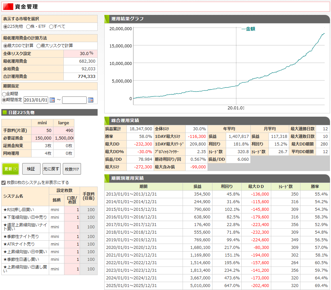Select すべて to show all markets
Image resolution: width=331 pixels, height=290 pixels.
pos(51,27)
